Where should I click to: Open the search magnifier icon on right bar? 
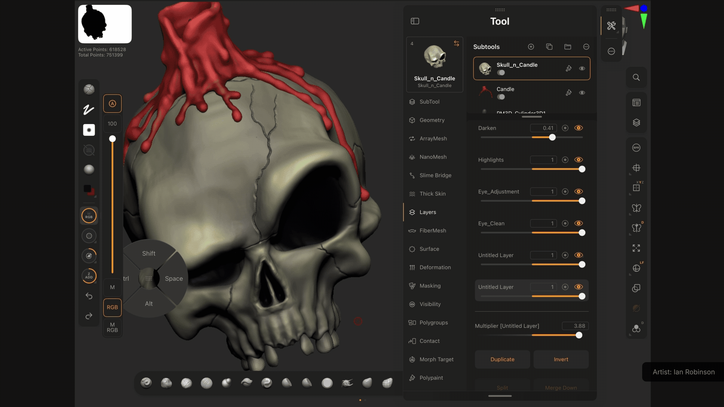636,78
